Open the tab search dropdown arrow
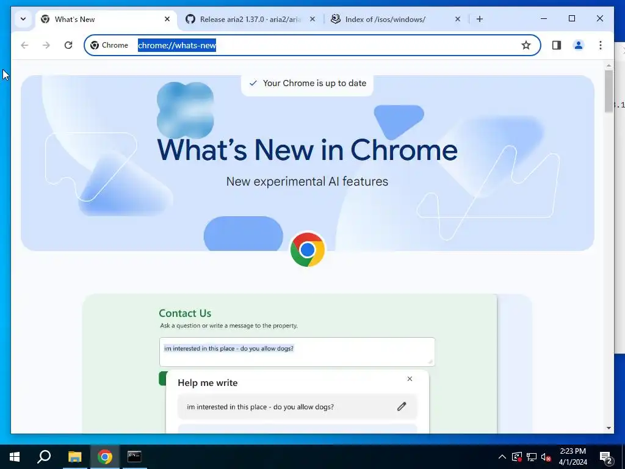The image size is (625, 469). click(23, 19)
